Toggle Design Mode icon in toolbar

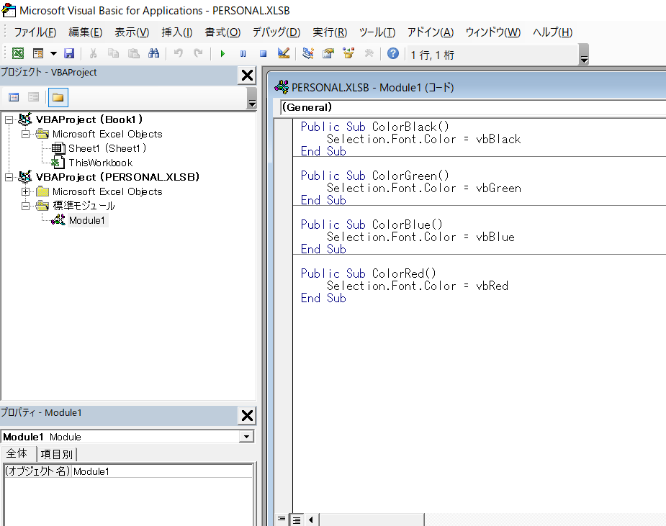[x=283, y=54]
